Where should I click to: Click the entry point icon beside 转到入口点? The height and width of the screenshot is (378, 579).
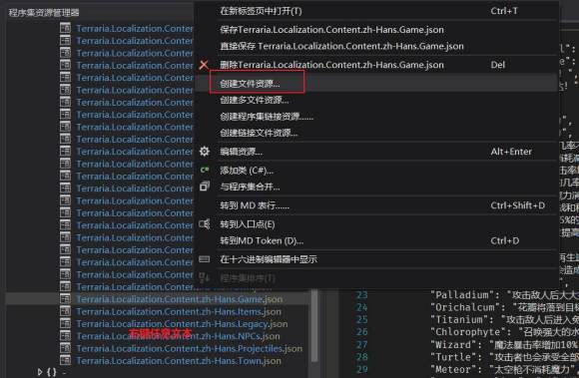coord(205,223)
